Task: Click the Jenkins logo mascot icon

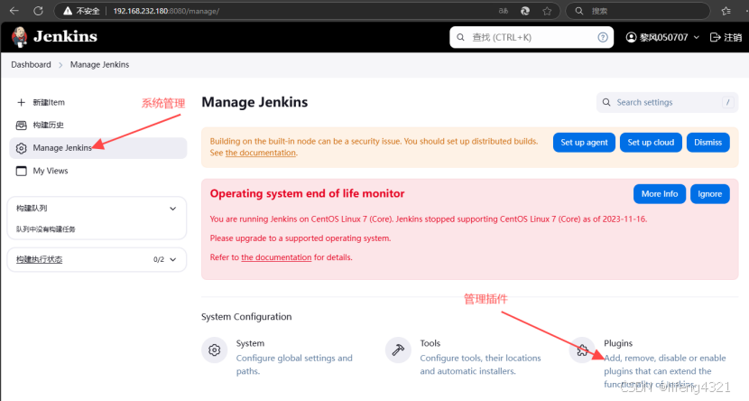Action: (20, 37)
